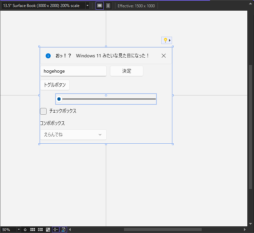
Task: Click the vertical scrollbar thumb
Action: coord(250,127)
